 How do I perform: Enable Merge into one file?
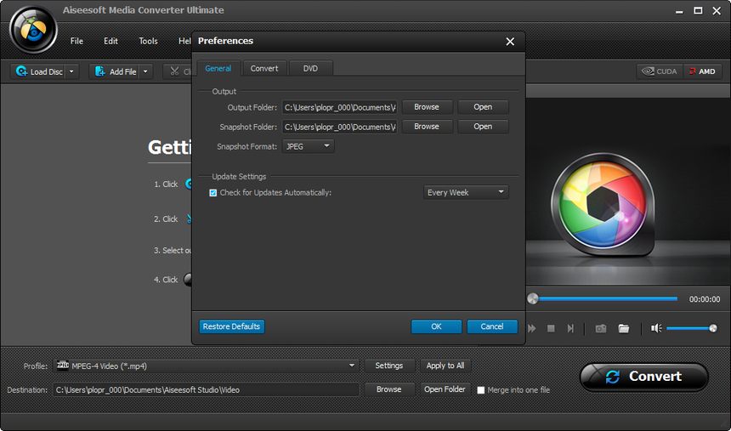point(480,390)
